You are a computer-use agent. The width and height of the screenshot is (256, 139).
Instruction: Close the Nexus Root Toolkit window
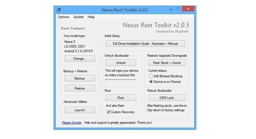(188, 9)
